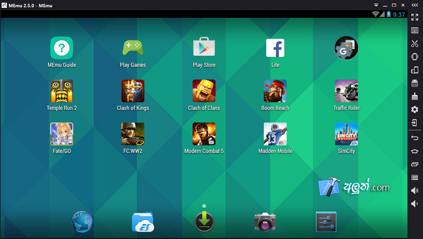Screen dimensions: 423x239
Task: Open the Downloads app in dock
Action: coord(204,222)
